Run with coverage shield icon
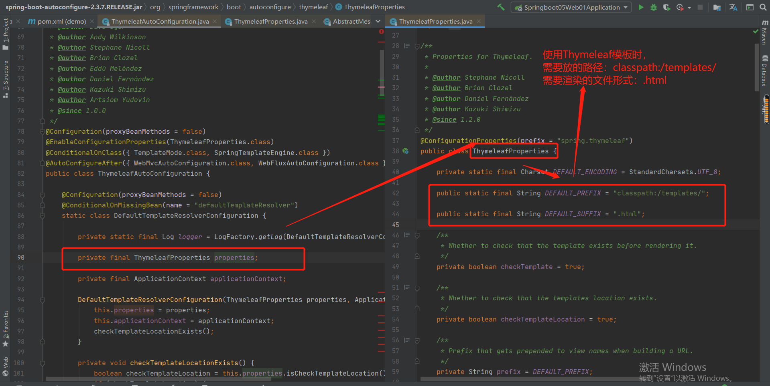The height and width of the screenshot is (386, 770). pos(666,7)
